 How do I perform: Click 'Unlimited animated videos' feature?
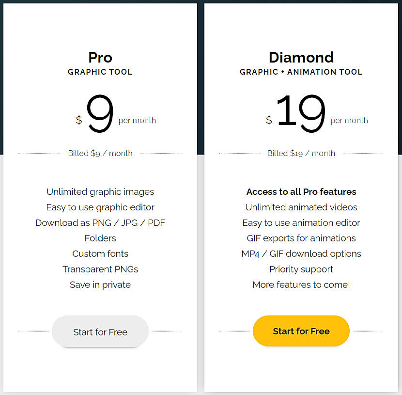pos(301,207)
